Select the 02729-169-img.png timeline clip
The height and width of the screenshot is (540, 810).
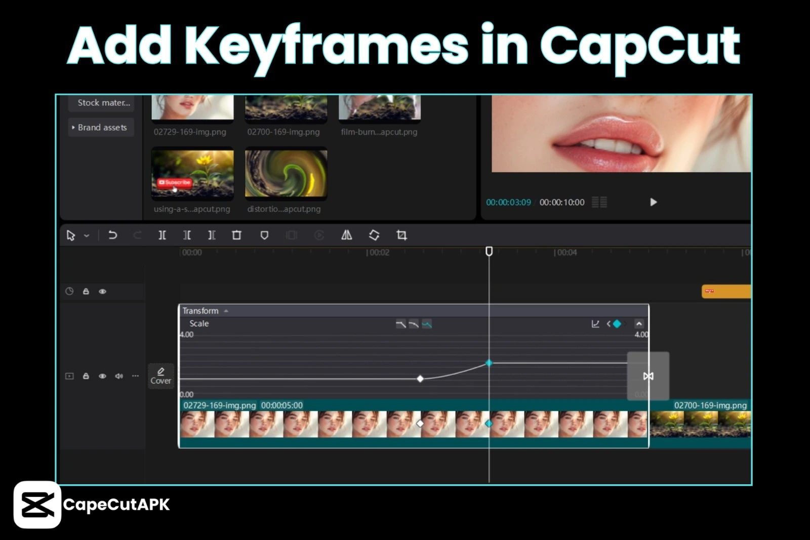coord(414,424)
